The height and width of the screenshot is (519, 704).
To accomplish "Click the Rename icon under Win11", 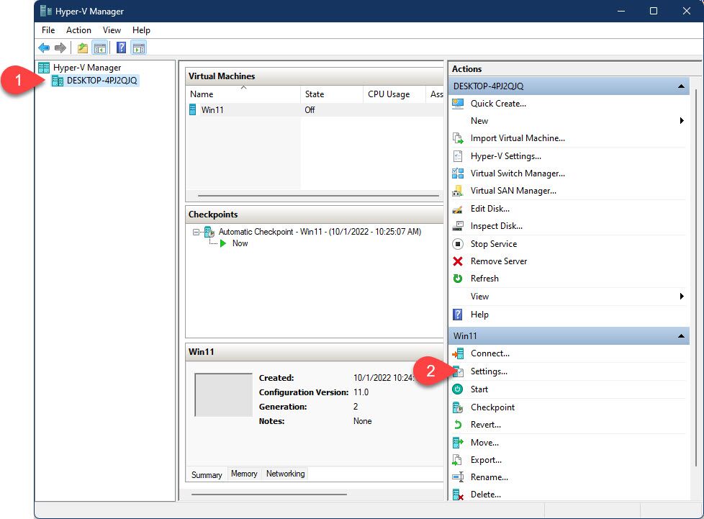I will [458, 477].
